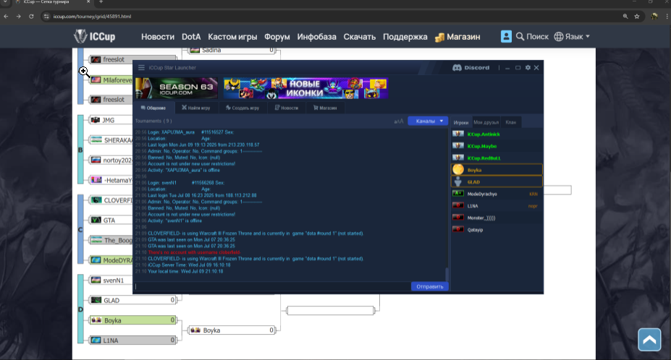Click Sadina entry in the bracket
Image resolution: width=671 pixels, height=360 pixels.
232,50
